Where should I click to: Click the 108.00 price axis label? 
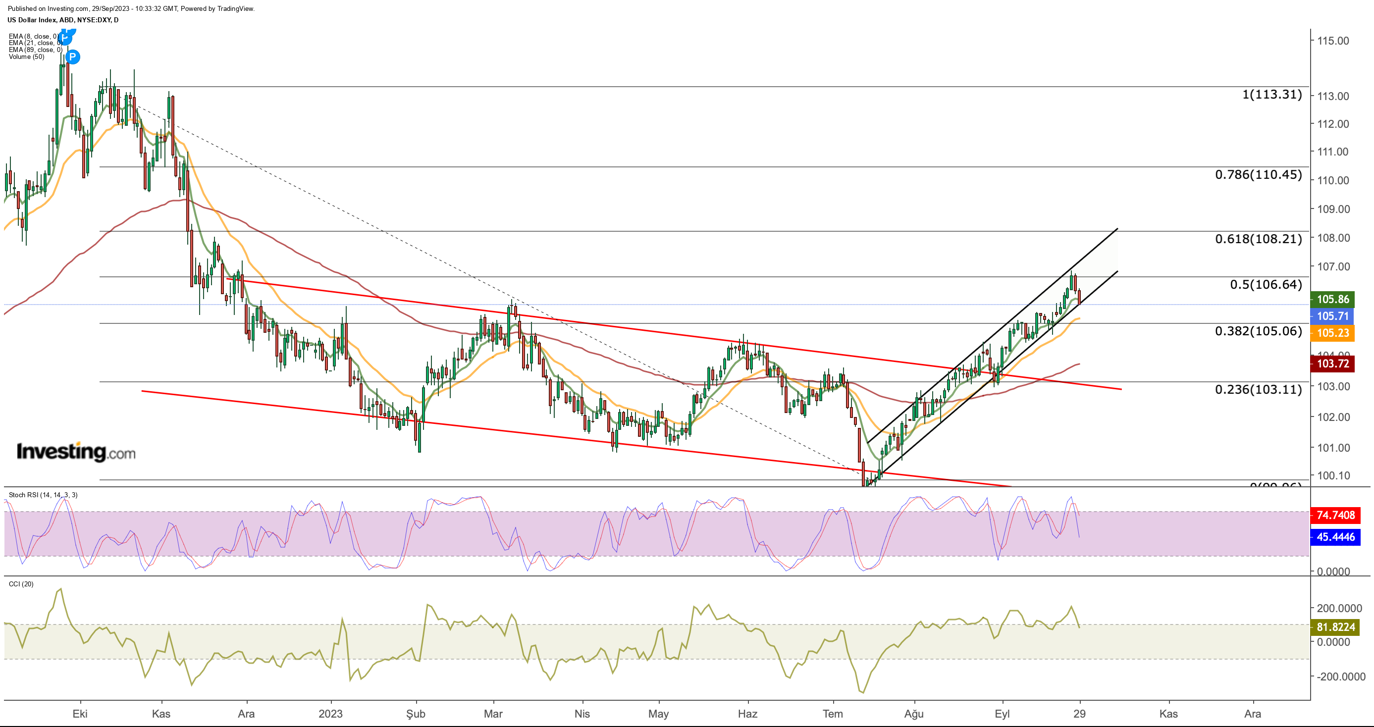pos(1333,238)
